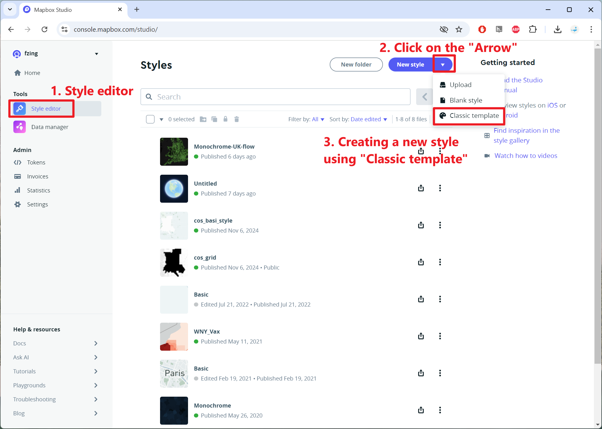Image resolution: width=602 pixels, height=429 pixels.
Task: Share the Monochrome style
Action: pyautogui.click(x=421, y=410)
